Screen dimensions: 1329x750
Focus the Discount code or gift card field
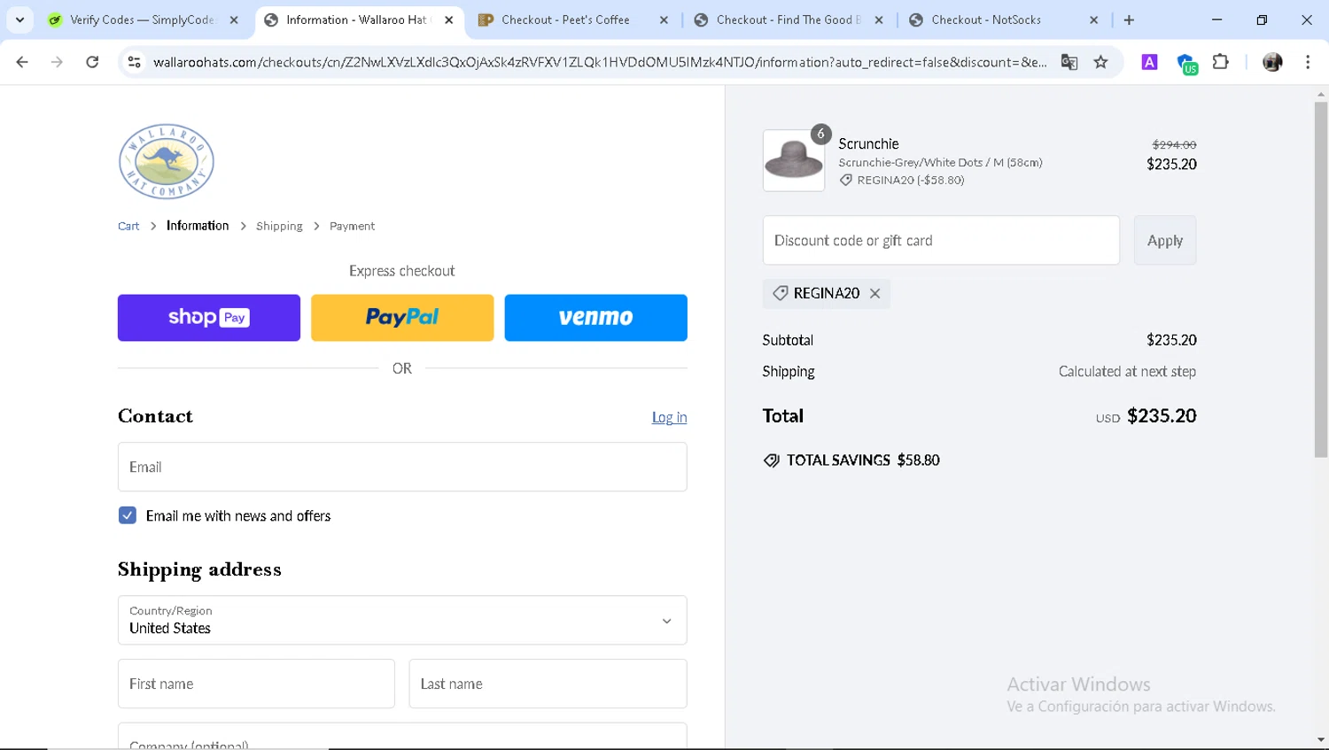tap(941, 240)
